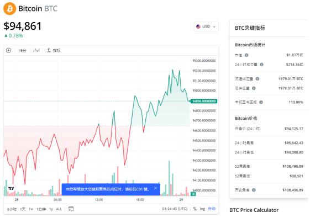This screenshot has height=218, width=310.
Task: Toggle log scale on chart
Action: (x=202, y=209)
